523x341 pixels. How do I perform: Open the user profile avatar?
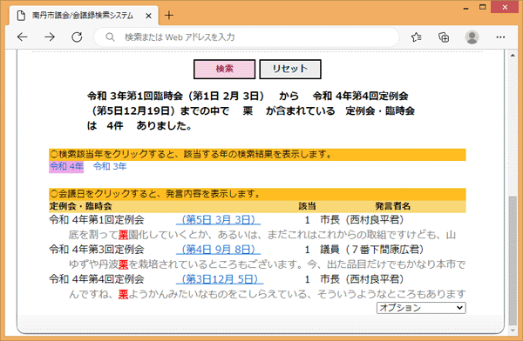click(x=472, y=37)
